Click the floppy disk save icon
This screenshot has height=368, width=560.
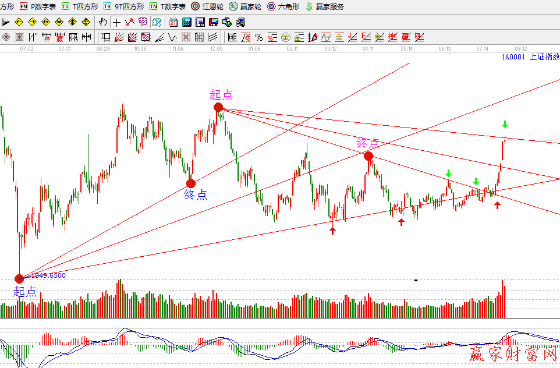pyautogui.click(x=213, y=22)
